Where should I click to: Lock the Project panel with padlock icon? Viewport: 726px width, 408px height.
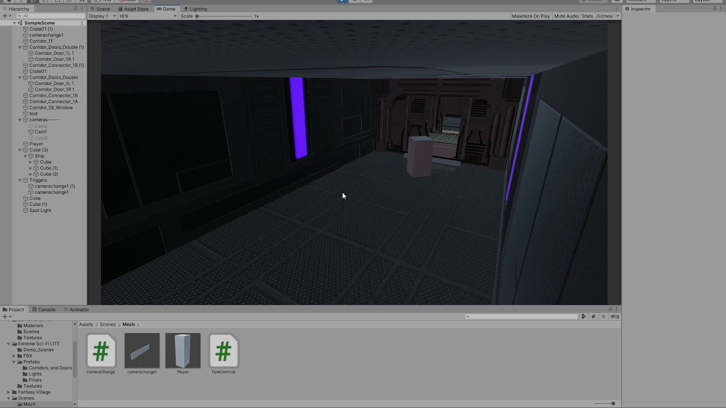(x=610, y=309)
